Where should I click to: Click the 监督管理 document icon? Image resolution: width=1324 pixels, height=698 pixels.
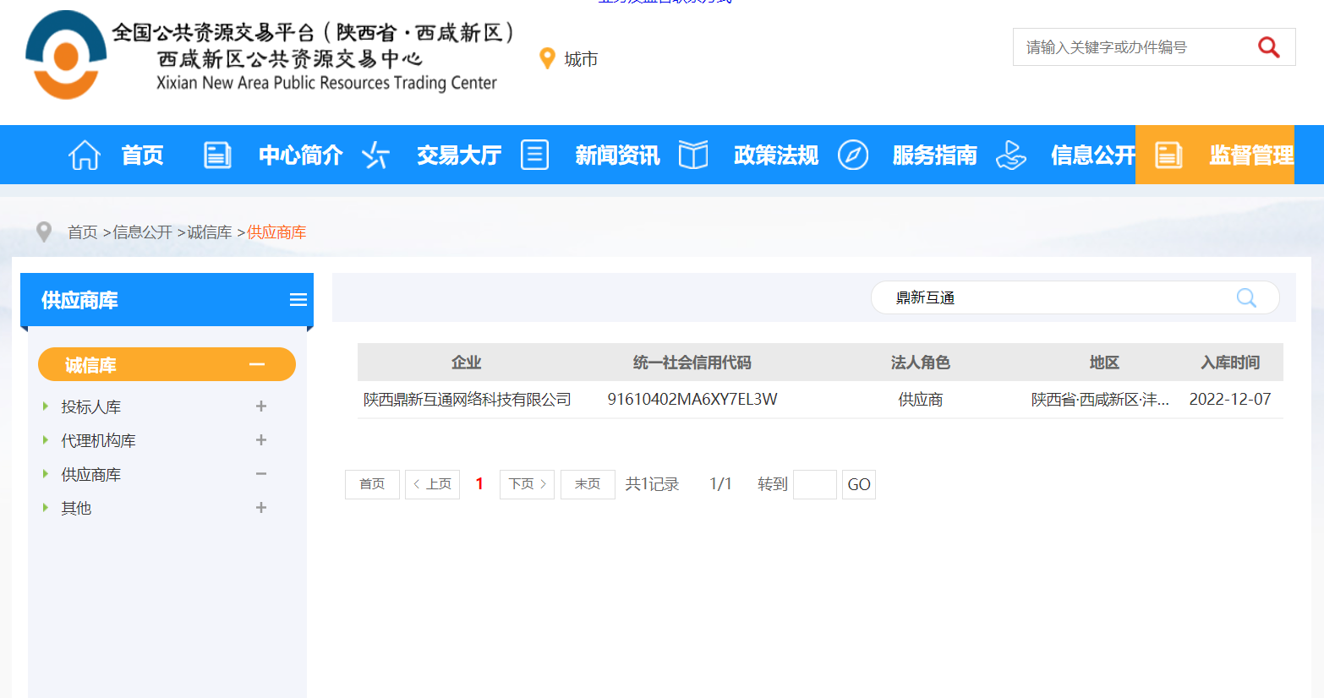click(x=1168, y=155)
